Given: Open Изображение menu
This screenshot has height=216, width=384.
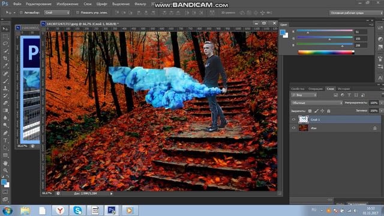Looking at the screenshot, I should coord(67,4).
